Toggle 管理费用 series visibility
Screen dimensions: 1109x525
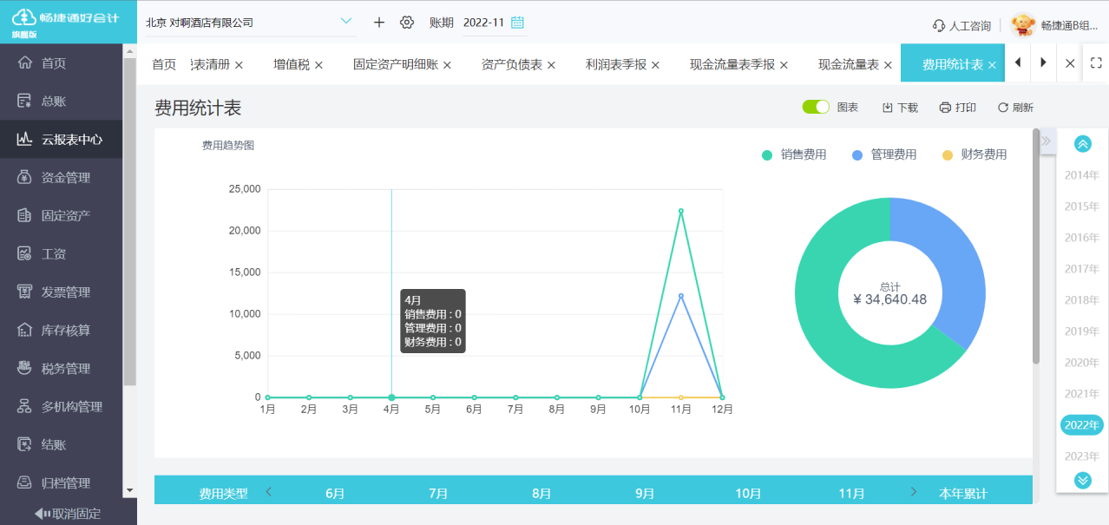892,154
